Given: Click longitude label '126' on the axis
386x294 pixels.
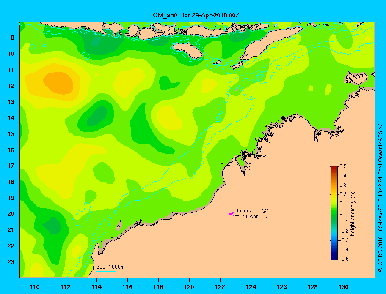Looking at the screenshot, I should (282, 287).
